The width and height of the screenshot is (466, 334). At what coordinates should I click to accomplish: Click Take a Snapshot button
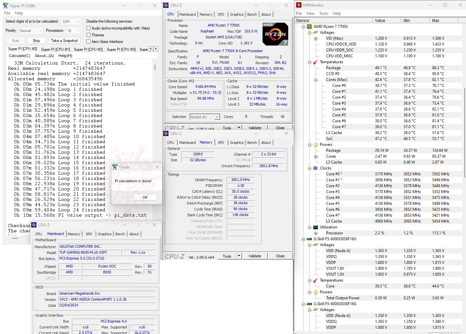(x=64, y=41)
